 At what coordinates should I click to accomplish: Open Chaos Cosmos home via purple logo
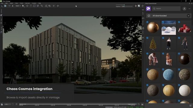click(x=148, y=9)
